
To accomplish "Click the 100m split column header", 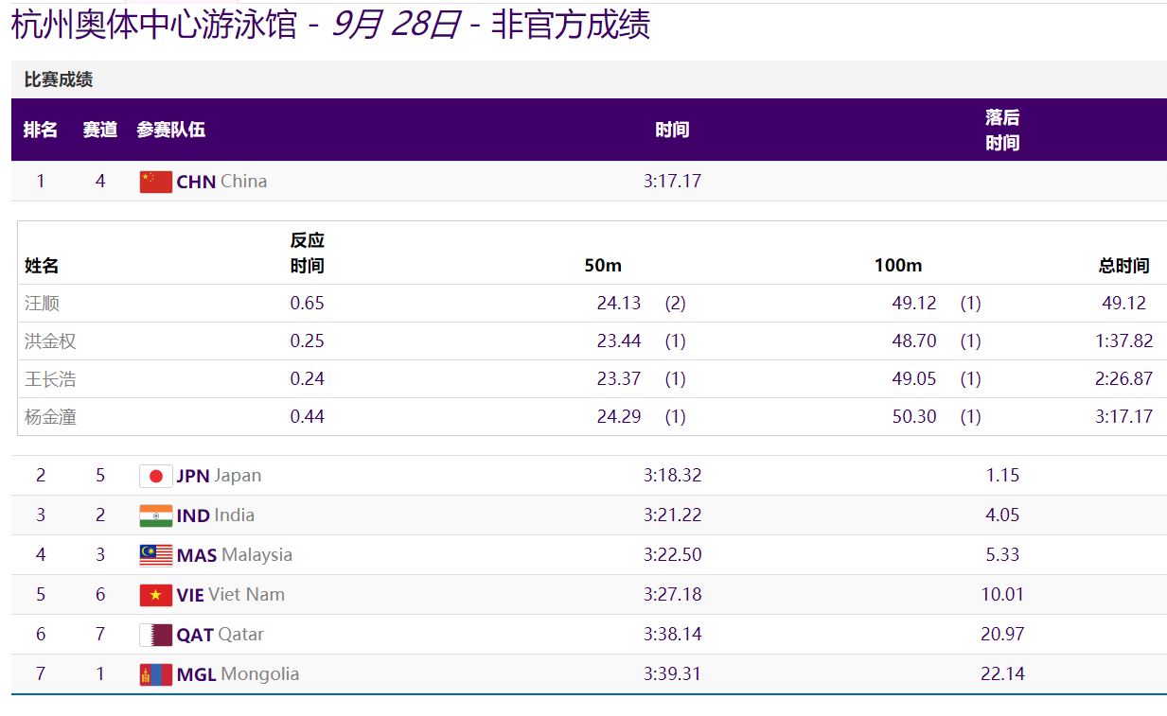I will coord(898,266).
